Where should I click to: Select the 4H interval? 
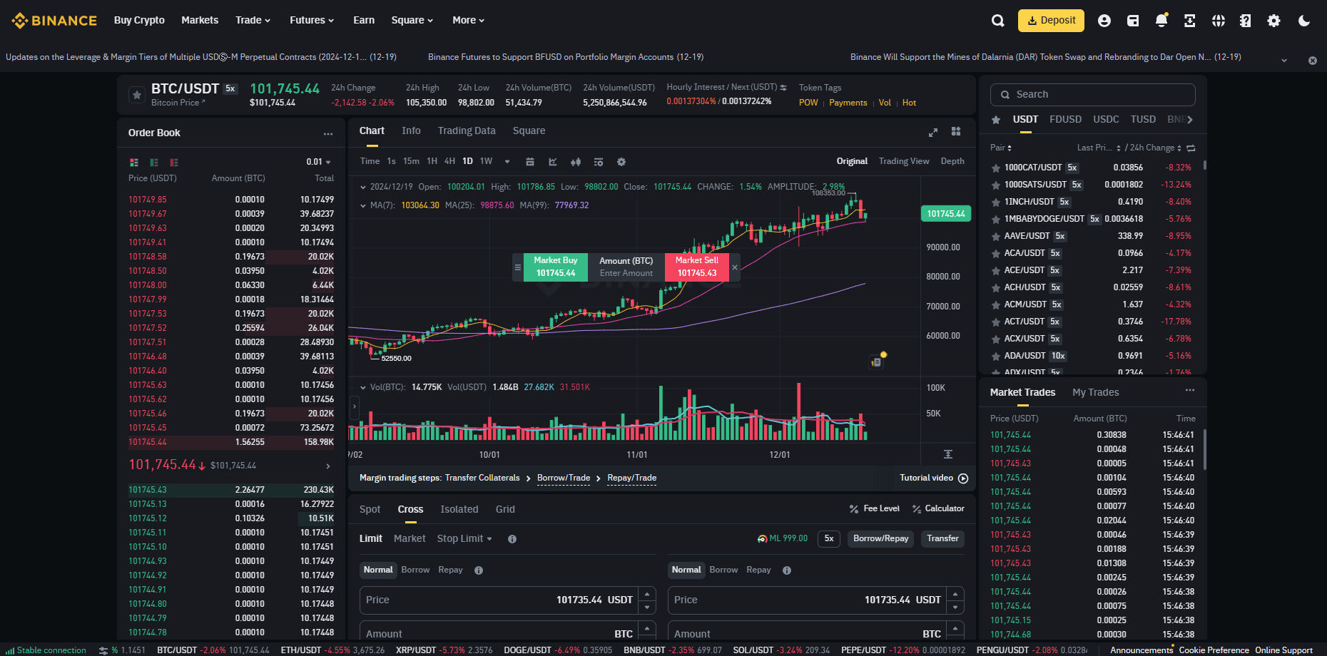pos(449,161)
